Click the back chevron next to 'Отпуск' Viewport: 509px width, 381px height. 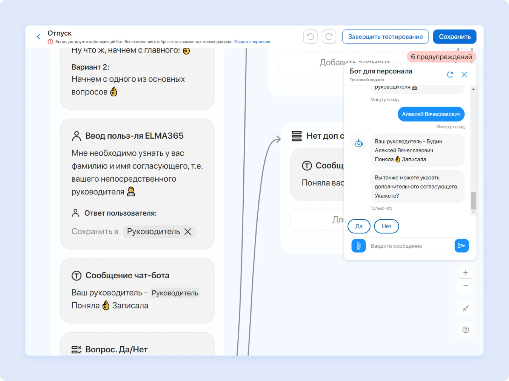click(38, 36)
